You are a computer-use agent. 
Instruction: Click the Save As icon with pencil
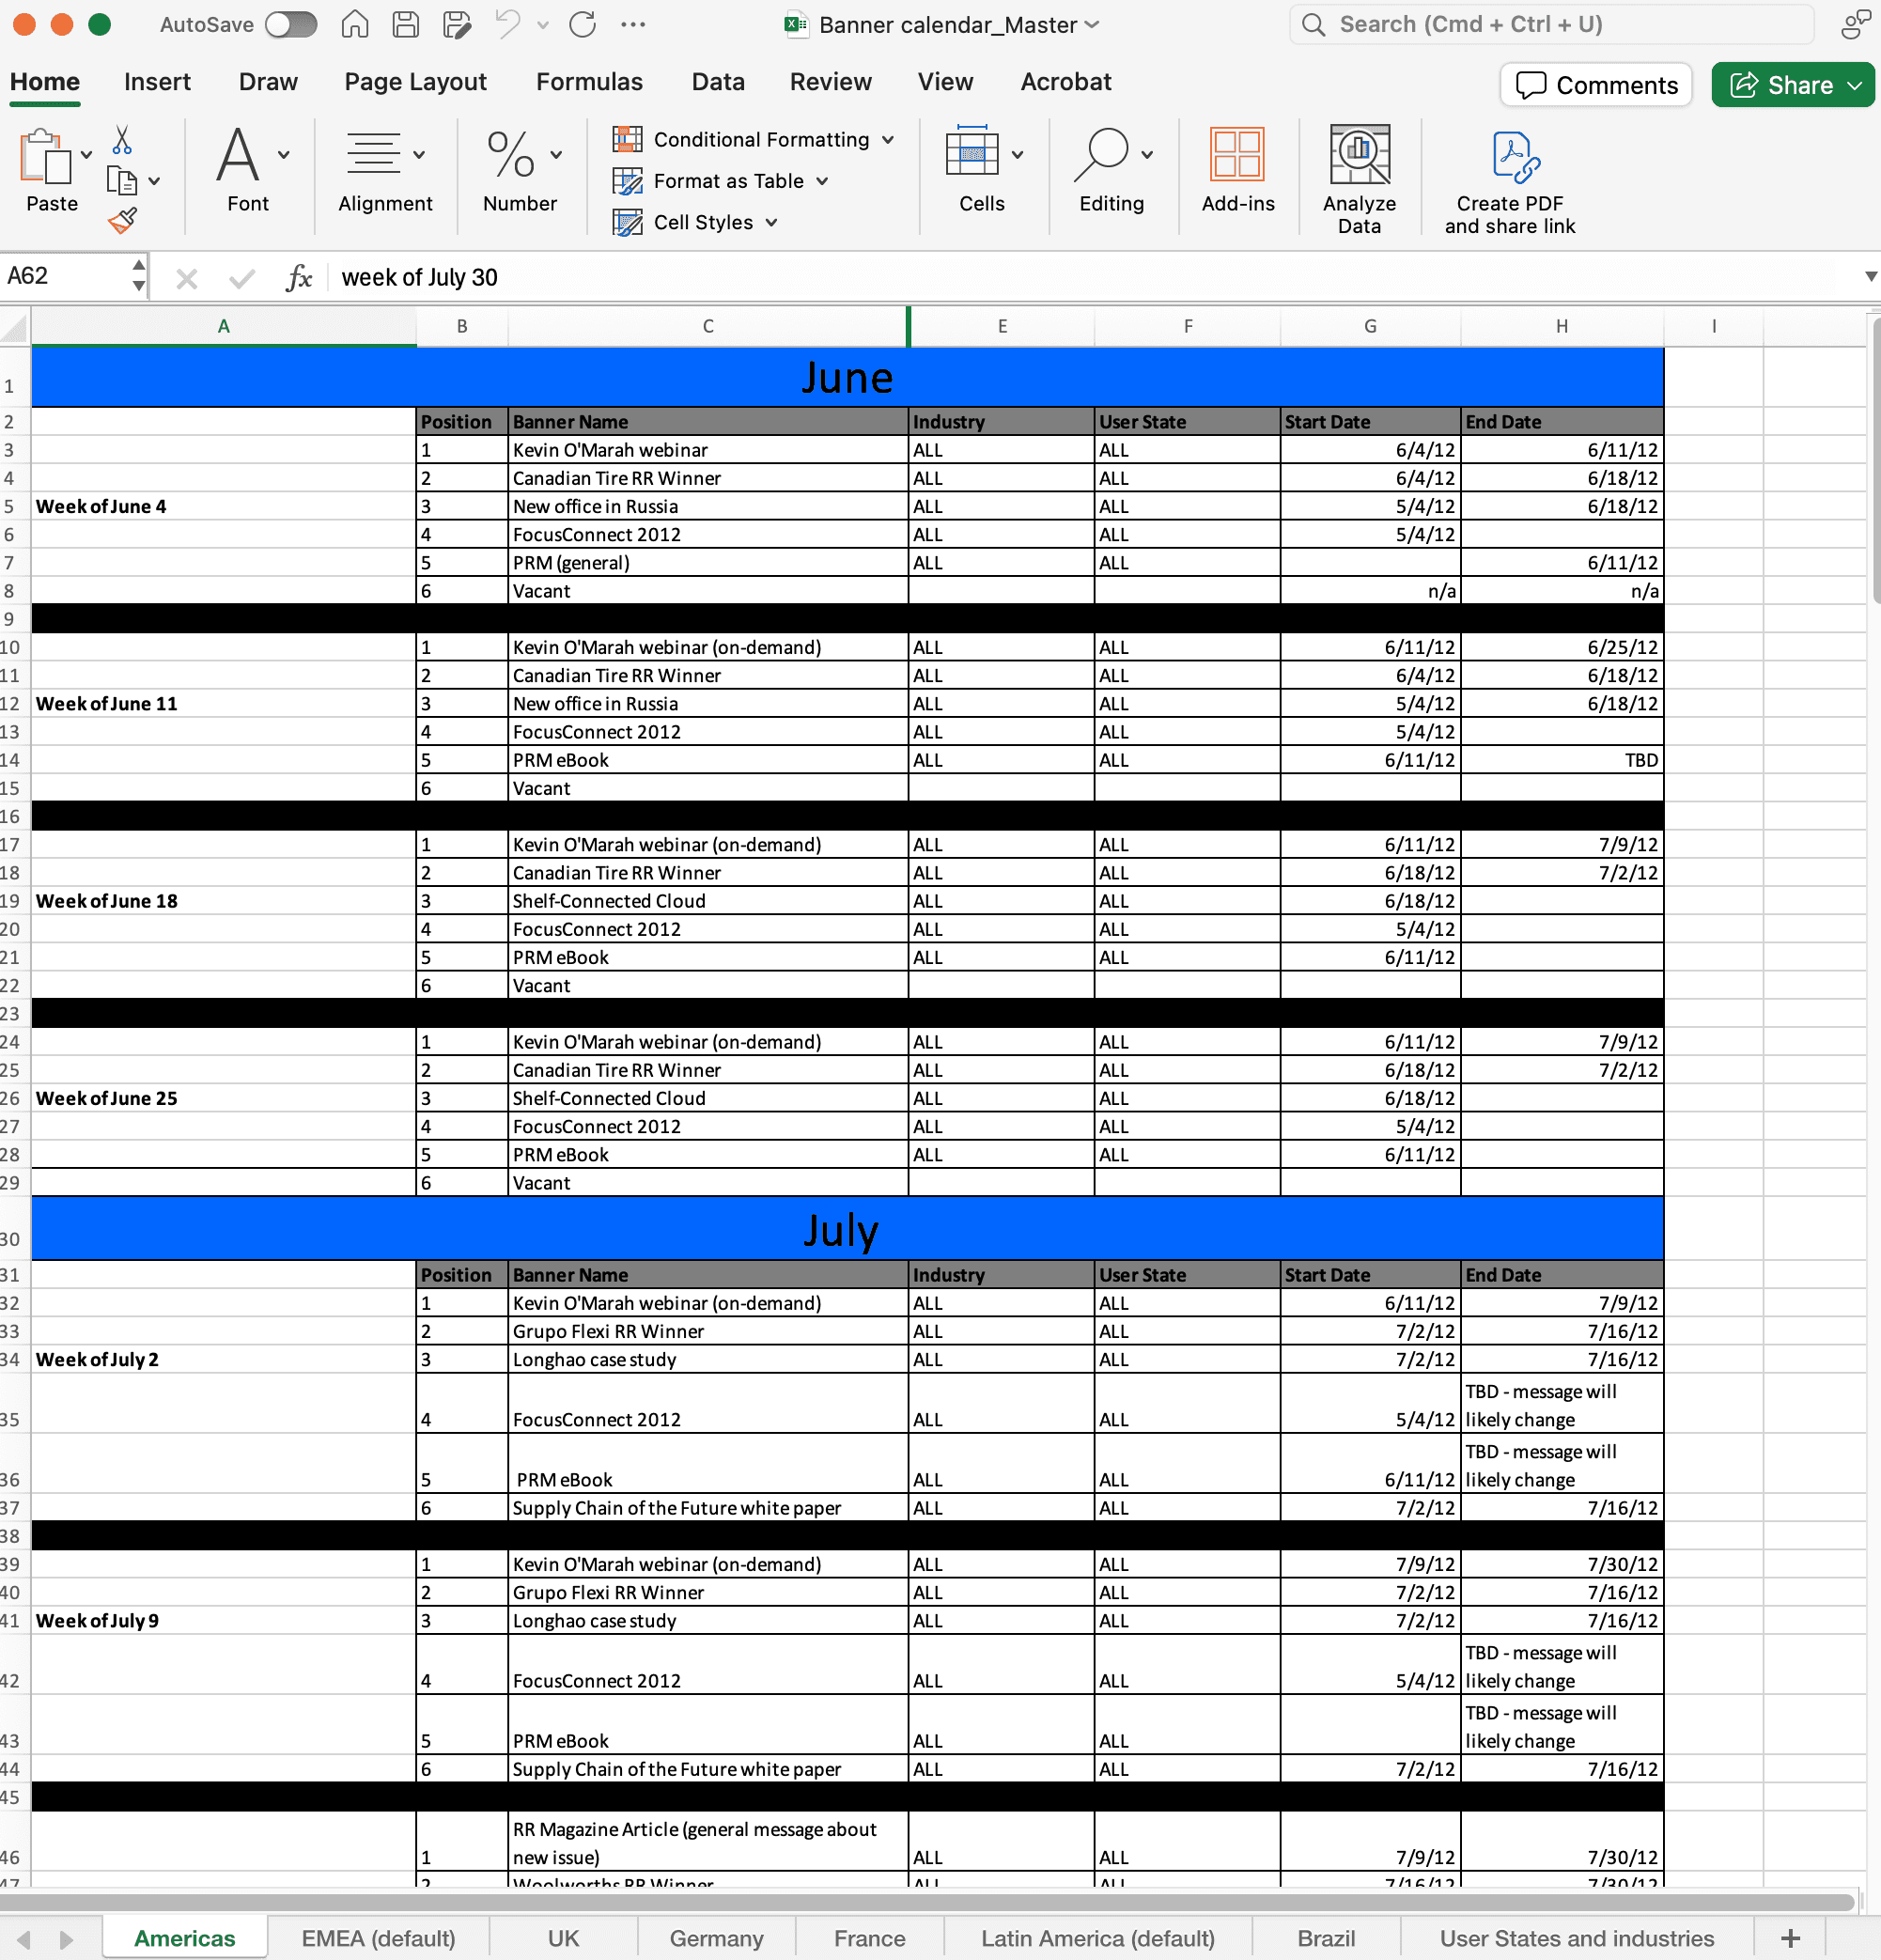point(456,24)
